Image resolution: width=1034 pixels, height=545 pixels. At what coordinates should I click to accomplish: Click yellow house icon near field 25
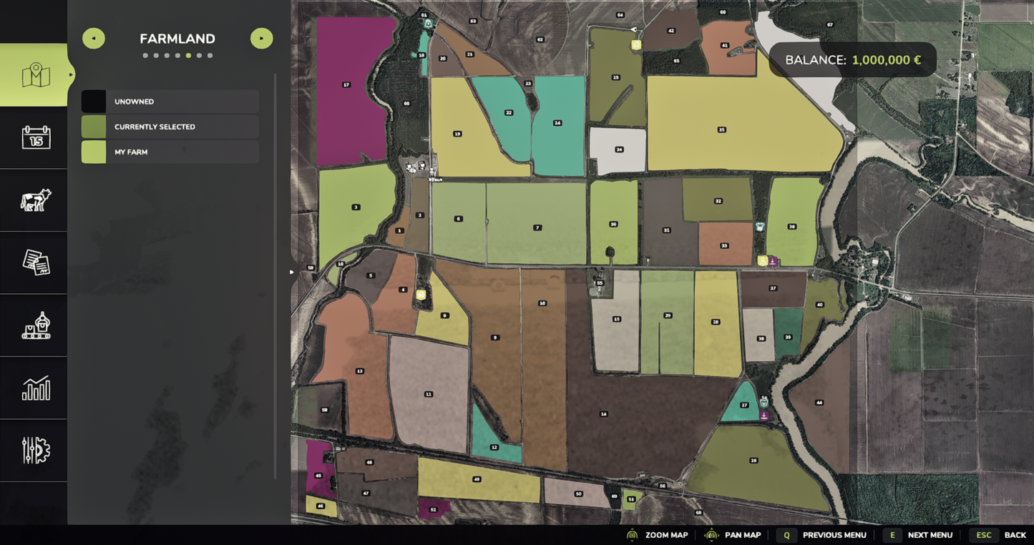635,45
